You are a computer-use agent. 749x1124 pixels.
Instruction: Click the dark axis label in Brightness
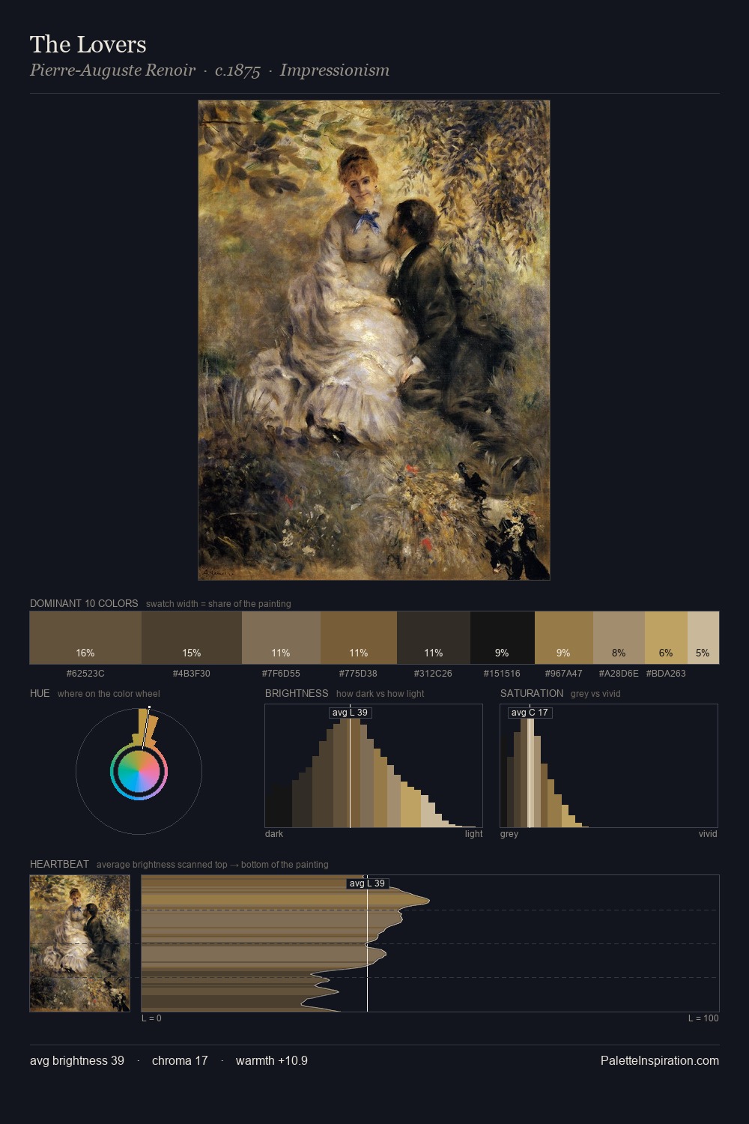[274, 833]
